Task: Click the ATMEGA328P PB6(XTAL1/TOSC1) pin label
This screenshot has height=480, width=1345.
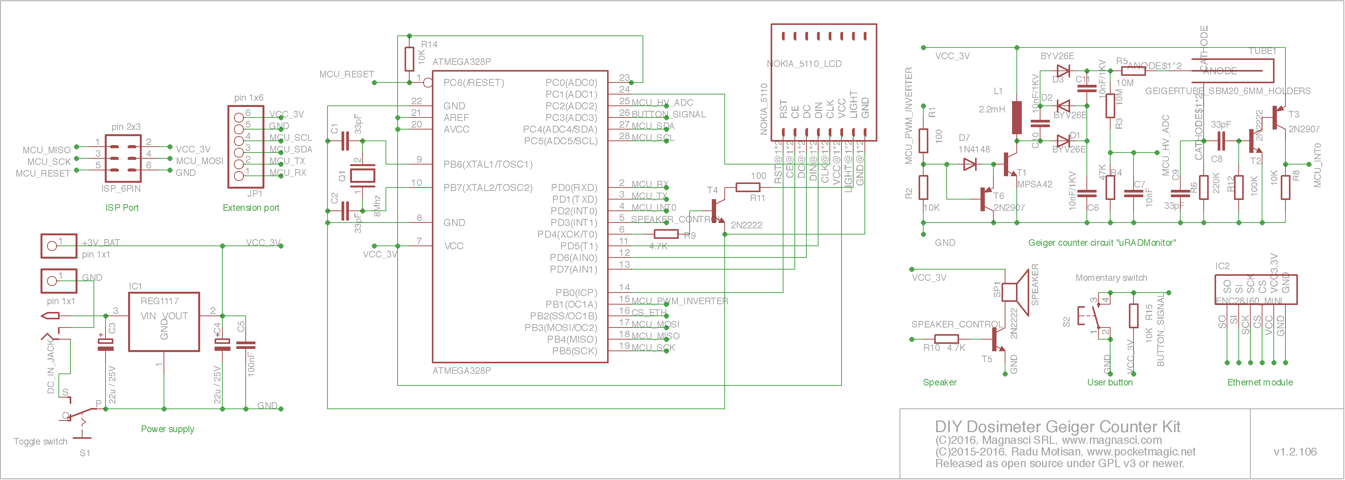Action: tap(488, 165)
